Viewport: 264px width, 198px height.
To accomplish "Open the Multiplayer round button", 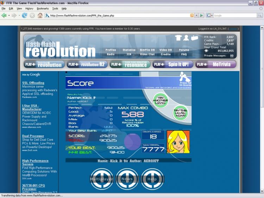I will 102,179.
